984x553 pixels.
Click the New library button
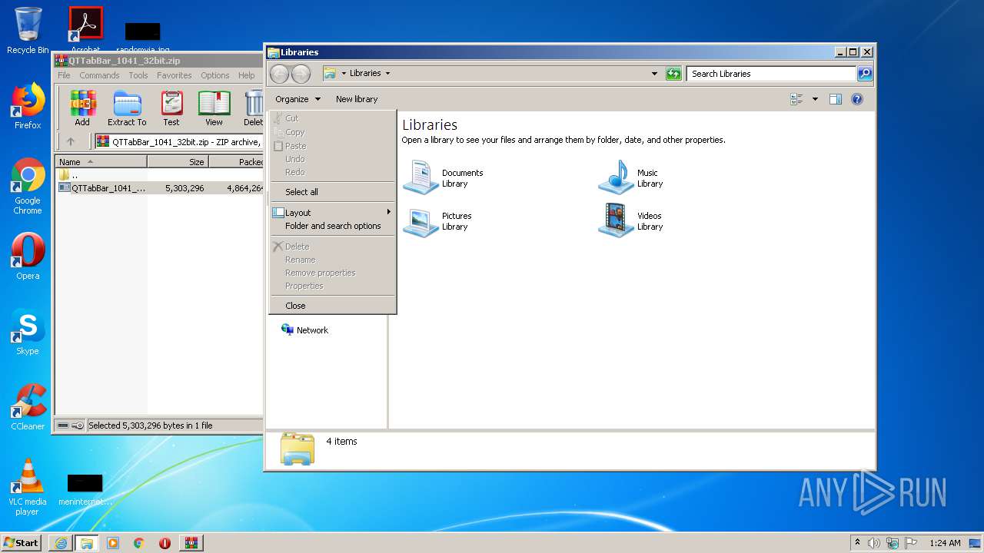[357, 99]
